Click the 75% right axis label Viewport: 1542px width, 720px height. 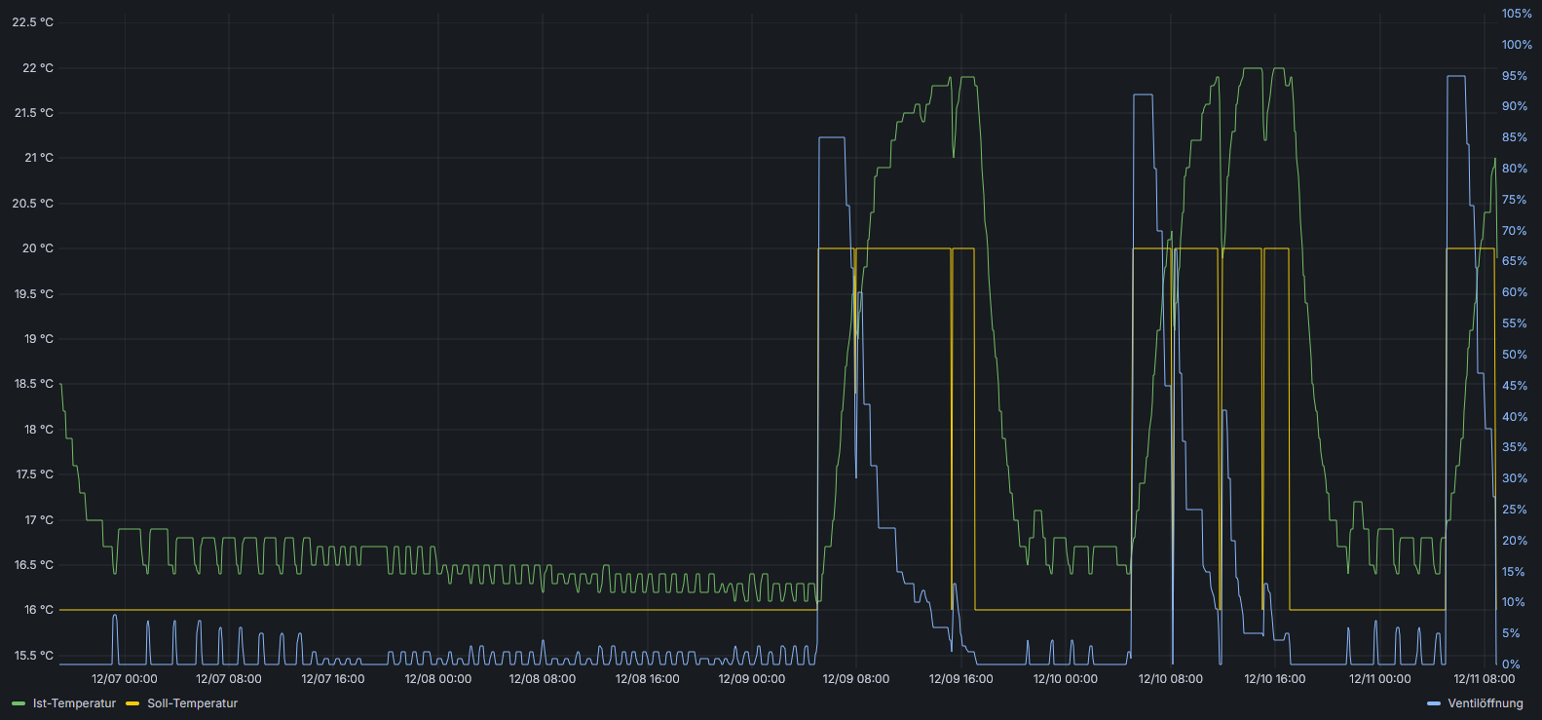(x=1515, y=200)
